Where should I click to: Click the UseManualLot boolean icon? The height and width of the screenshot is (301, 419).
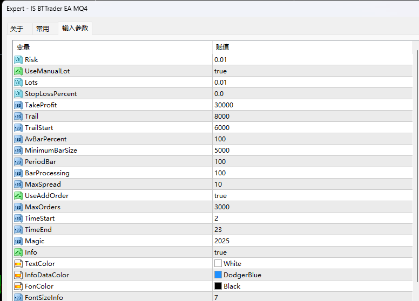(18, 71)
